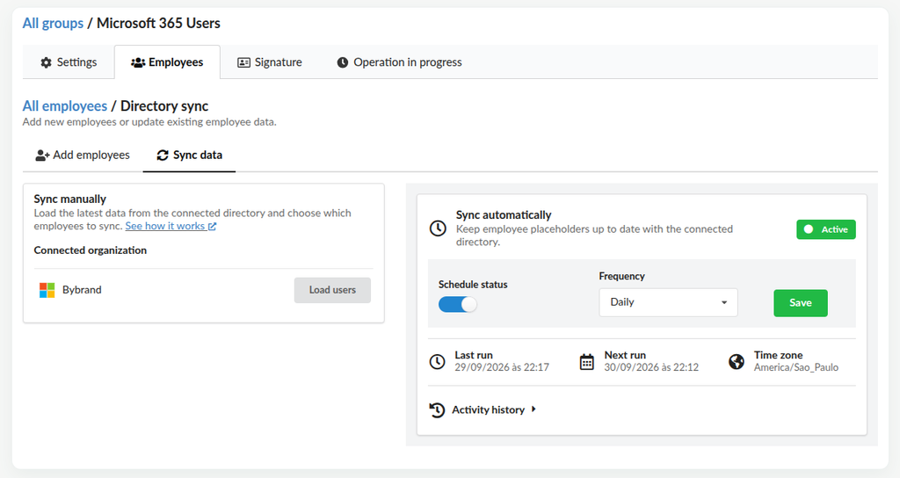Viewport: 900px width, 478px height.
Task: Click the Activity history label
Action: (x=489, y=409)
